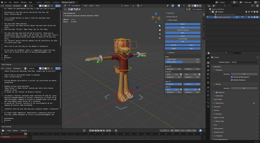Open the Scripting workspace tab
The image size is (260, 143).
pyautogui.click(x=56, y=2)
